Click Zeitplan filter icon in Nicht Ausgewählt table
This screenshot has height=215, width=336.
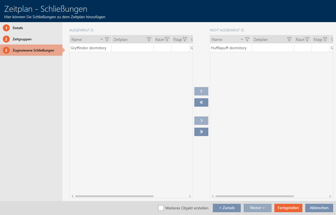(289, 39)
